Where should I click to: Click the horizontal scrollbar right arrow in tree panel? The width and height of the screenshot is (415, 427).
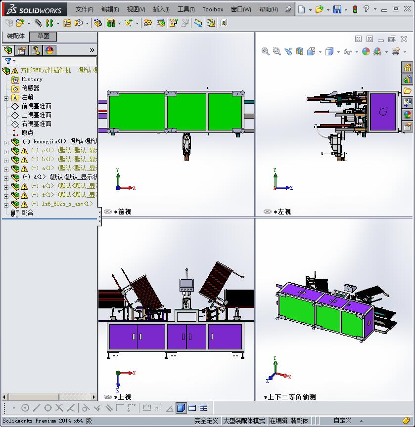94,397
